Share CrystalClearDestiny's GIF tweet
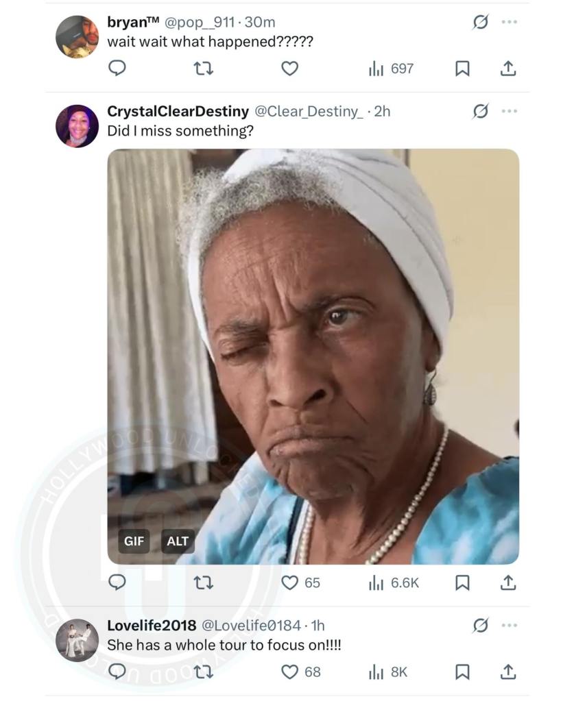This screenshot has width=563, height=701. (x=507, y=582)
